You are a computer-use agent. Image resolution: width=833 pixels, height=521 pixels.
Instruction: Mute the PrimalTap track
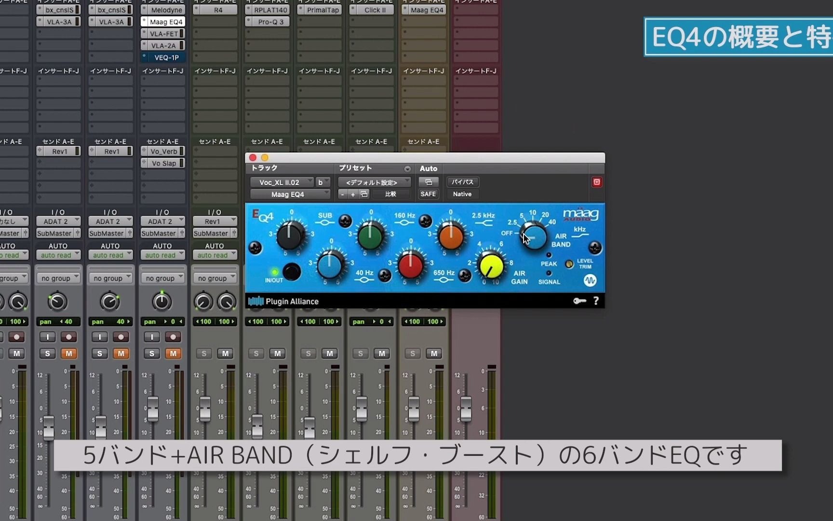(x=329, y=354)
